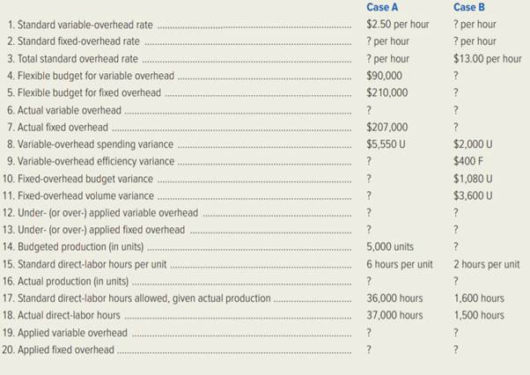Select the 1,600 hours value

click(x=479, y=298)
